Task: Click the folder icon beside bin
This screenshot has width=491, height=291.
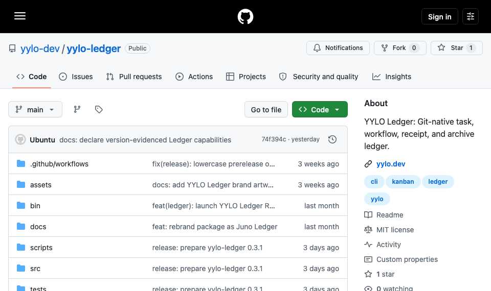Action: [x=21, y=205]
